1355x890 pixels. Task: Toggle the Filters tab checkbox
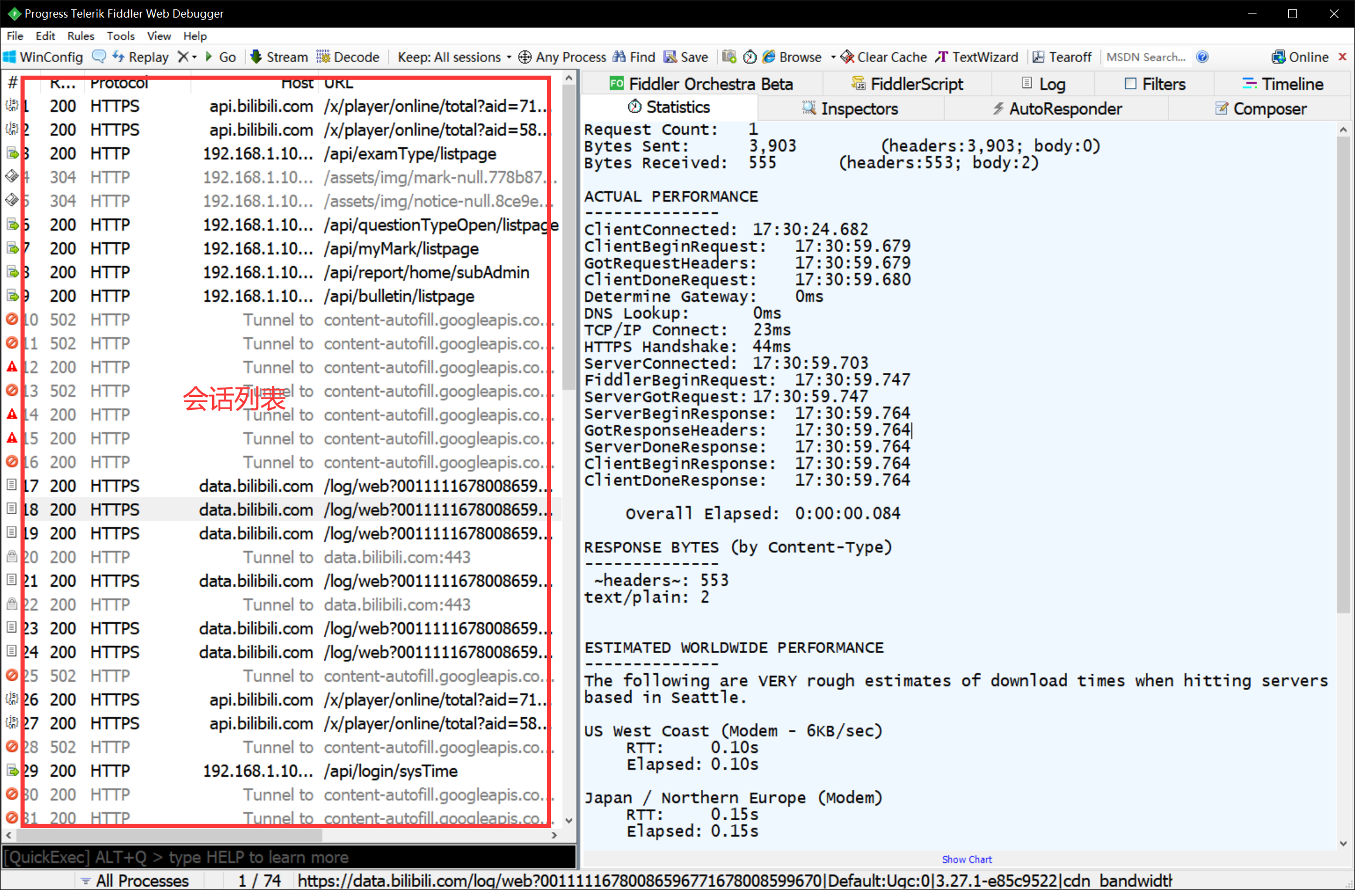coord(1131,84)
